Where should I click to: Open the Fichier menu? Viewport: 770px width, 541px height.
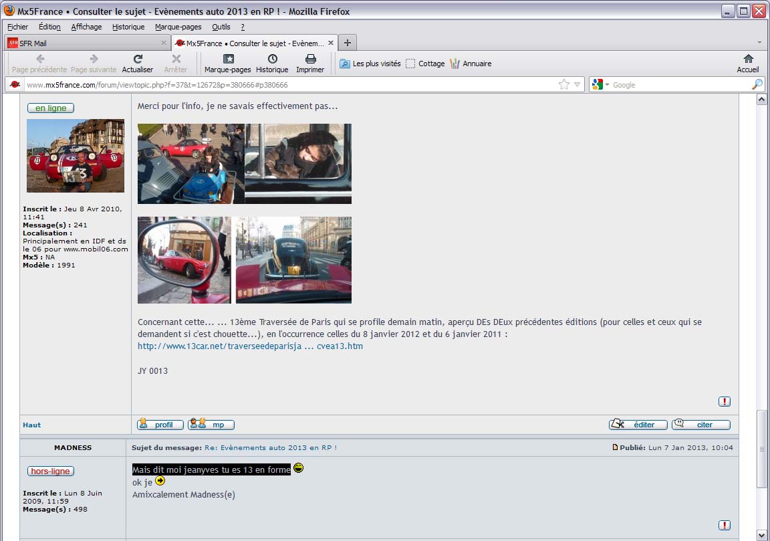17,27
